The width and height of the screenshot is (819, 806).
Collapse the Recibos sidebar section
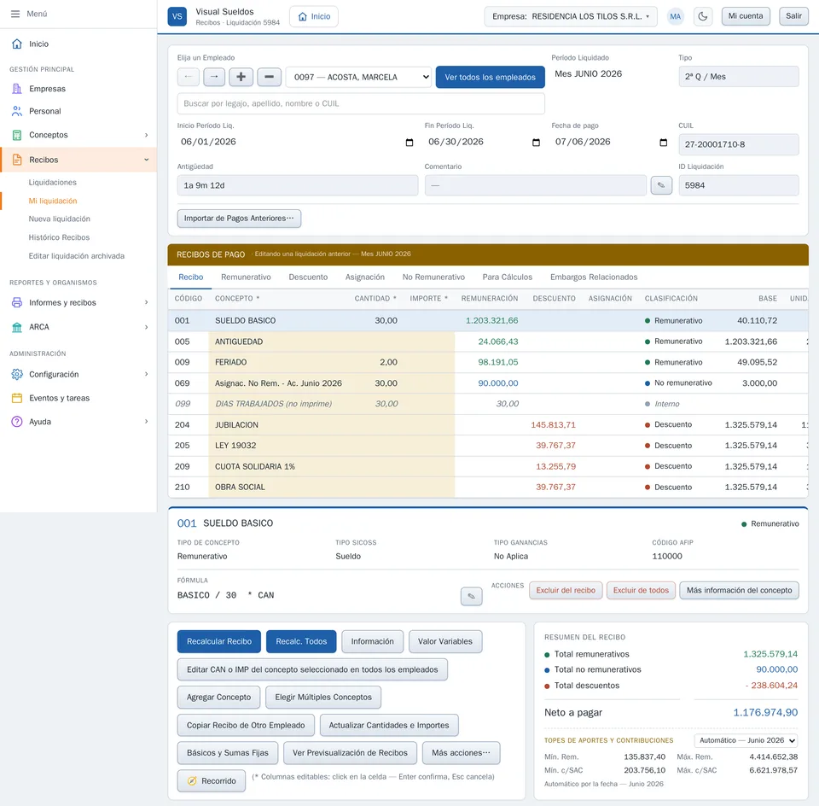146,160
